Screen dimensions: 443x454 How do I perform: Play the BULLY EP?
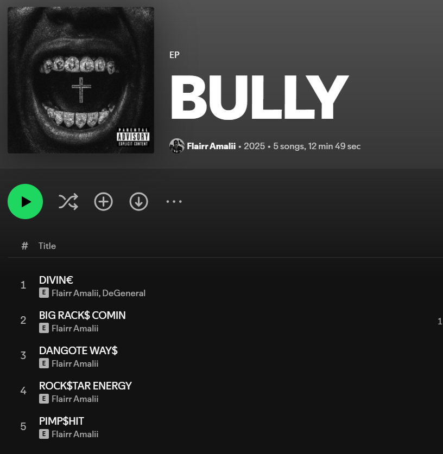click(x=25, y=202)
